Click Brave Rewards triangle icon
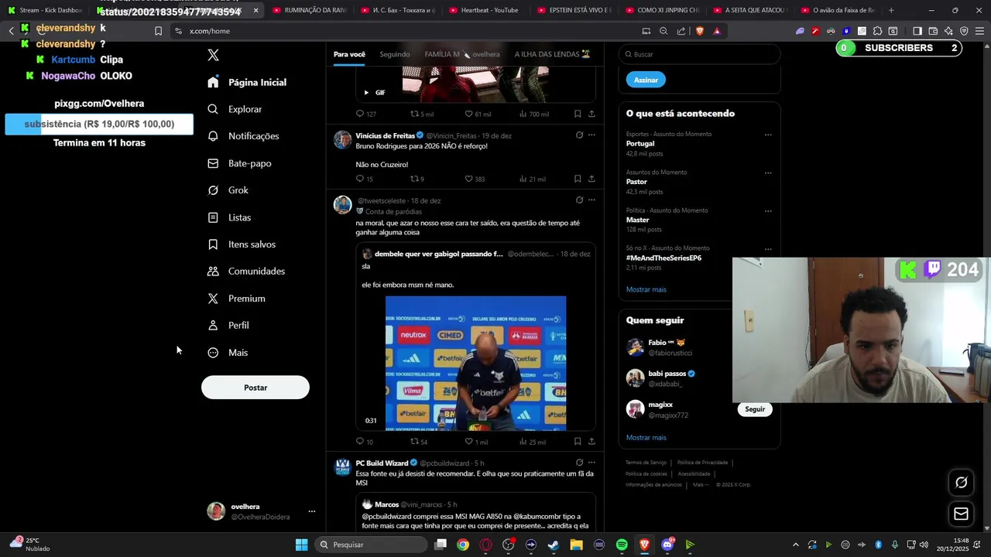The image size is (991, 557). click(x=717, y=31)
